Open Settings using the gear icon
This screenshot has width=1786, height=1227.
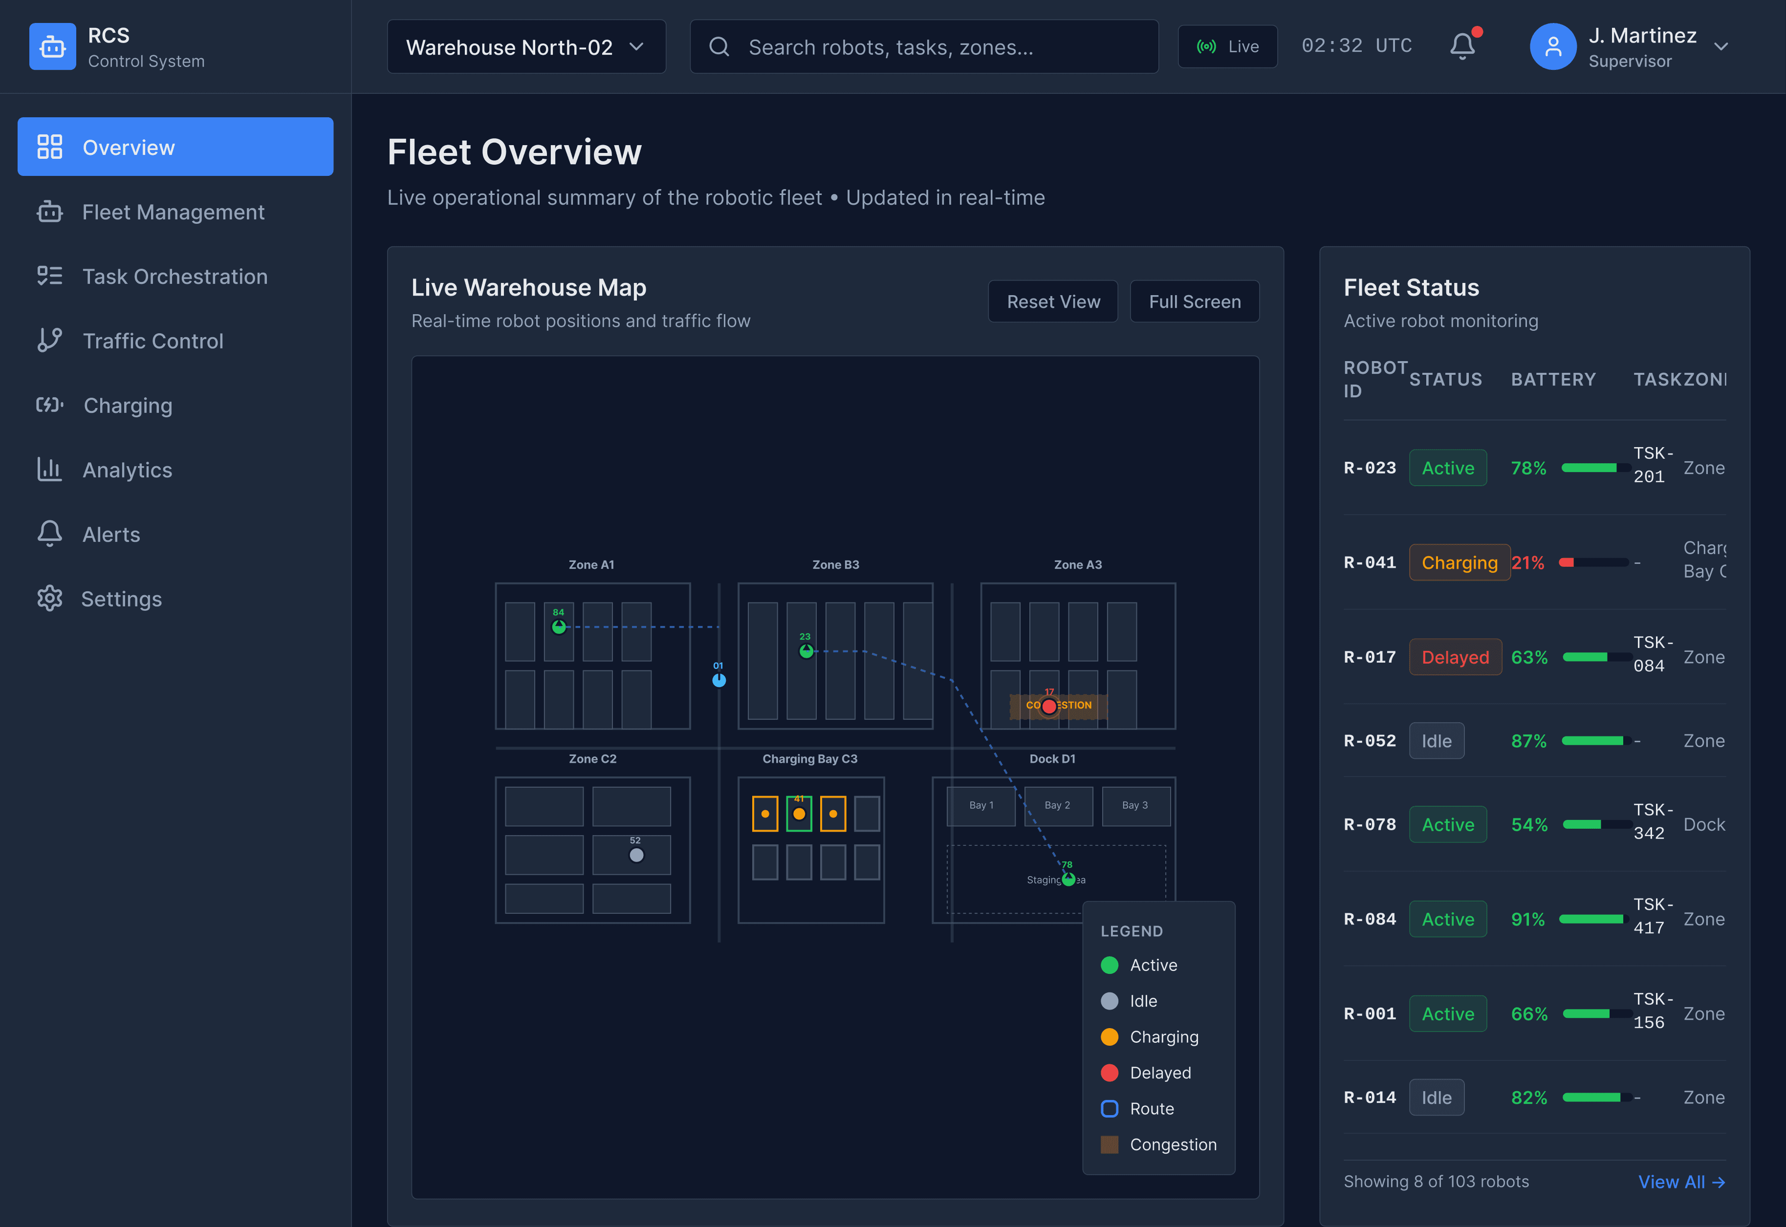49,599
